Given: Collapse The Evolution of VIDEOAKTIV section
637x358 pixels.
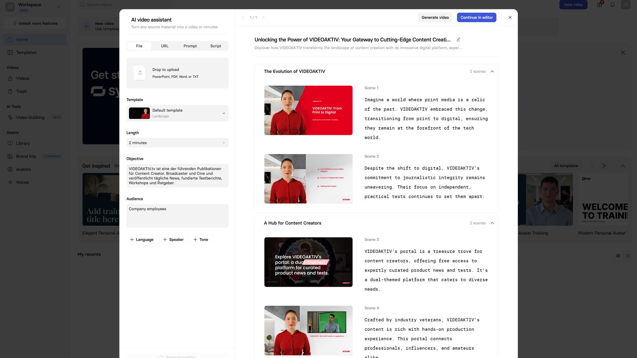Looking at the screenshot, I should [x=492, y=72].
